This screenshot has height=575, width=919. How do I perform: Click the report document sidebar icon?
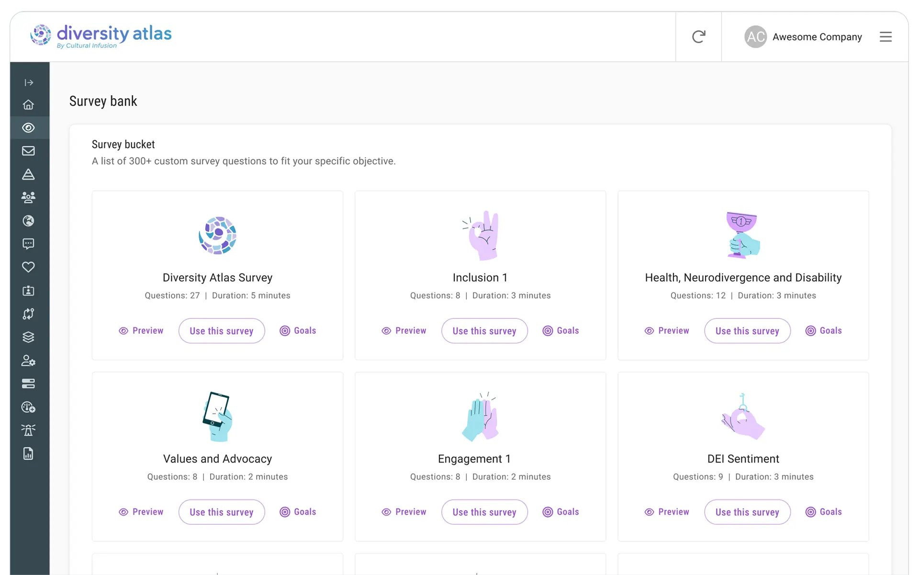click(x=29, y=453)
